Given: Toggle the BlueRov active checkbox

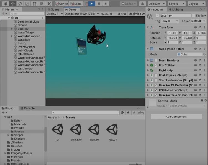Looking at the screenshot, I should point(157,16).
